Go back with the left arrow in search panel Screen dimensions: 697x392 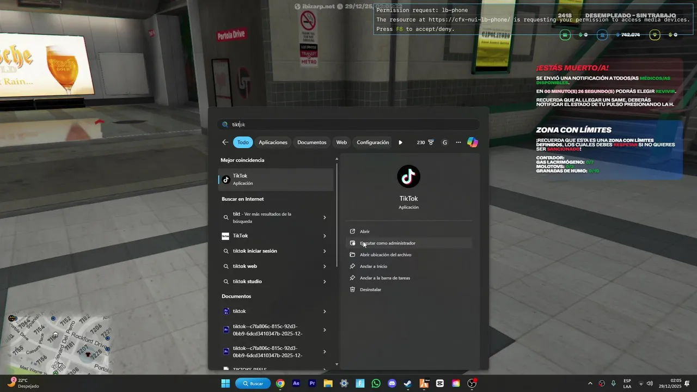225,142
